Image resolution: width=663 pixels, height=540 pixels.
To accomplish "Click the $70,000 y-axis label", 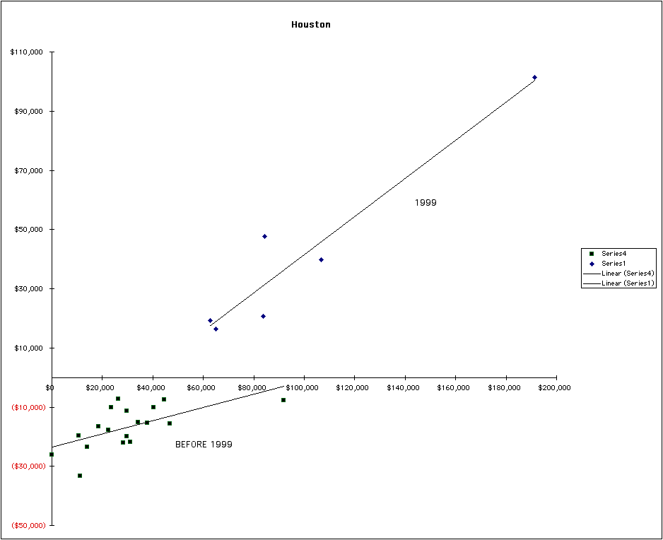I will pyautogui.click(x=29, y=171).
